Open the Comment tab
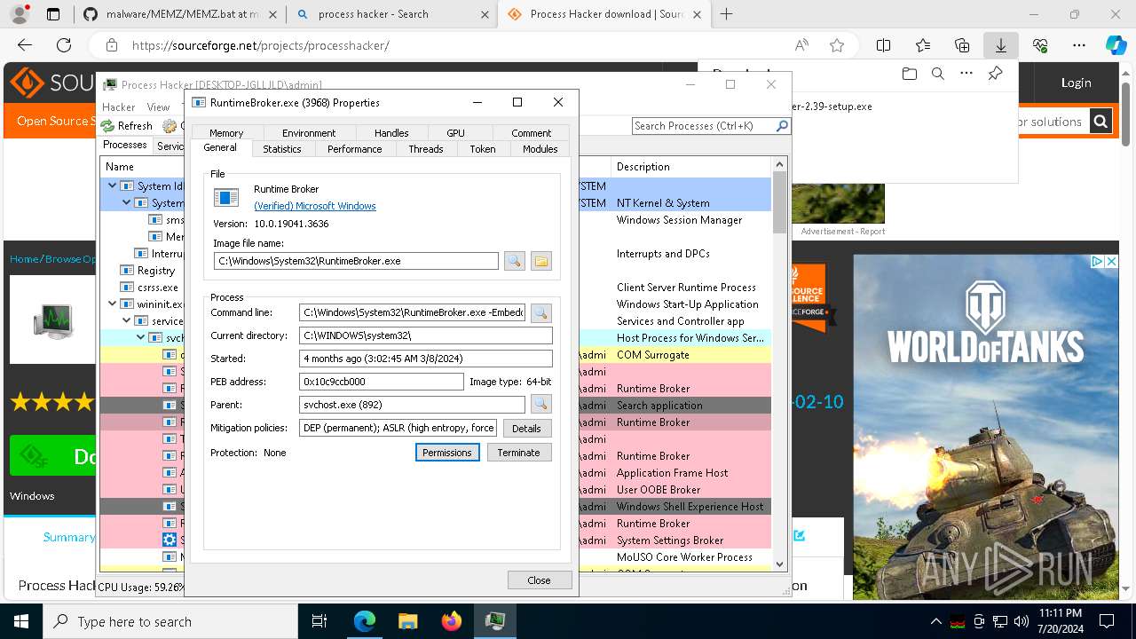 532,133
